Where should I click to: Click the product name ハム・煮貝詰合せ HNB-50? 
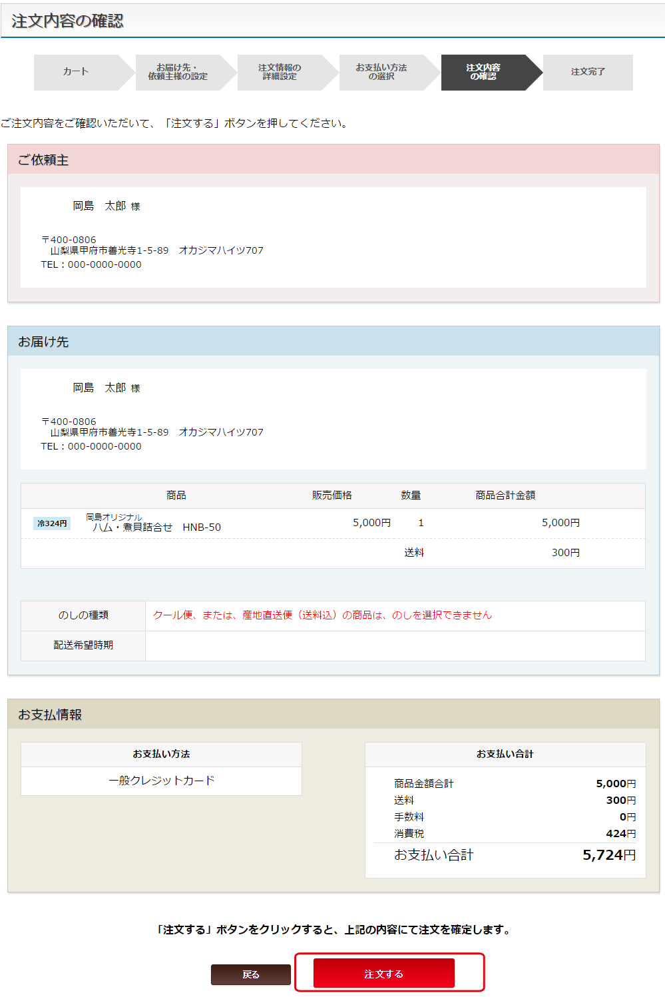coord(156,527)
